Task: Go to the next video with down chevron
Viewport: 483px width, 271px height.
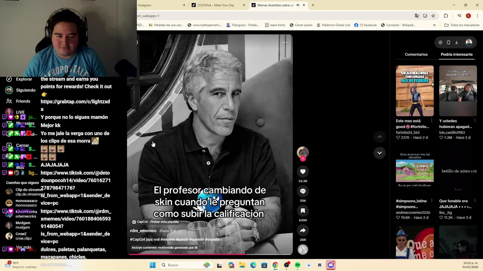Action: coord(379,153)
